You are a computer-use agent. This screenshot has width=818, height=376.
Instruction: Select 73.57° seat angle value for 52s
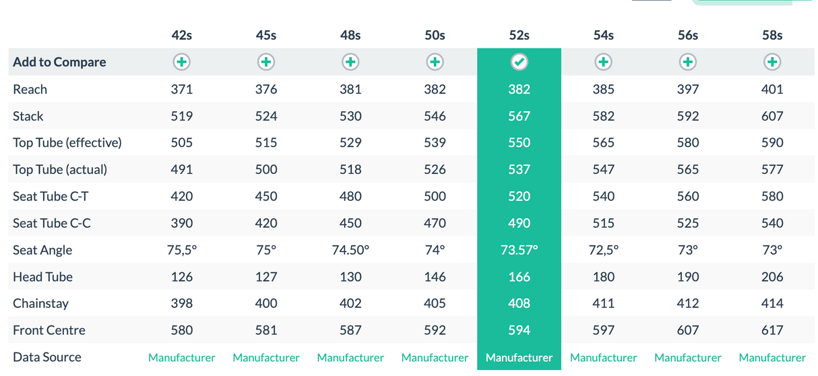(519, 250)
